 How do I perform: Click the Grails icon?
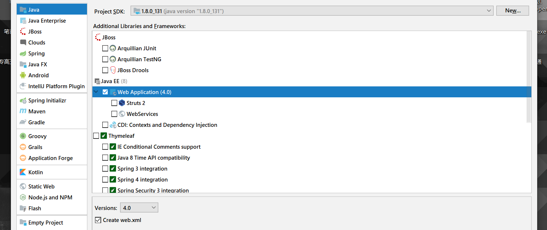(x=23, y=147)
